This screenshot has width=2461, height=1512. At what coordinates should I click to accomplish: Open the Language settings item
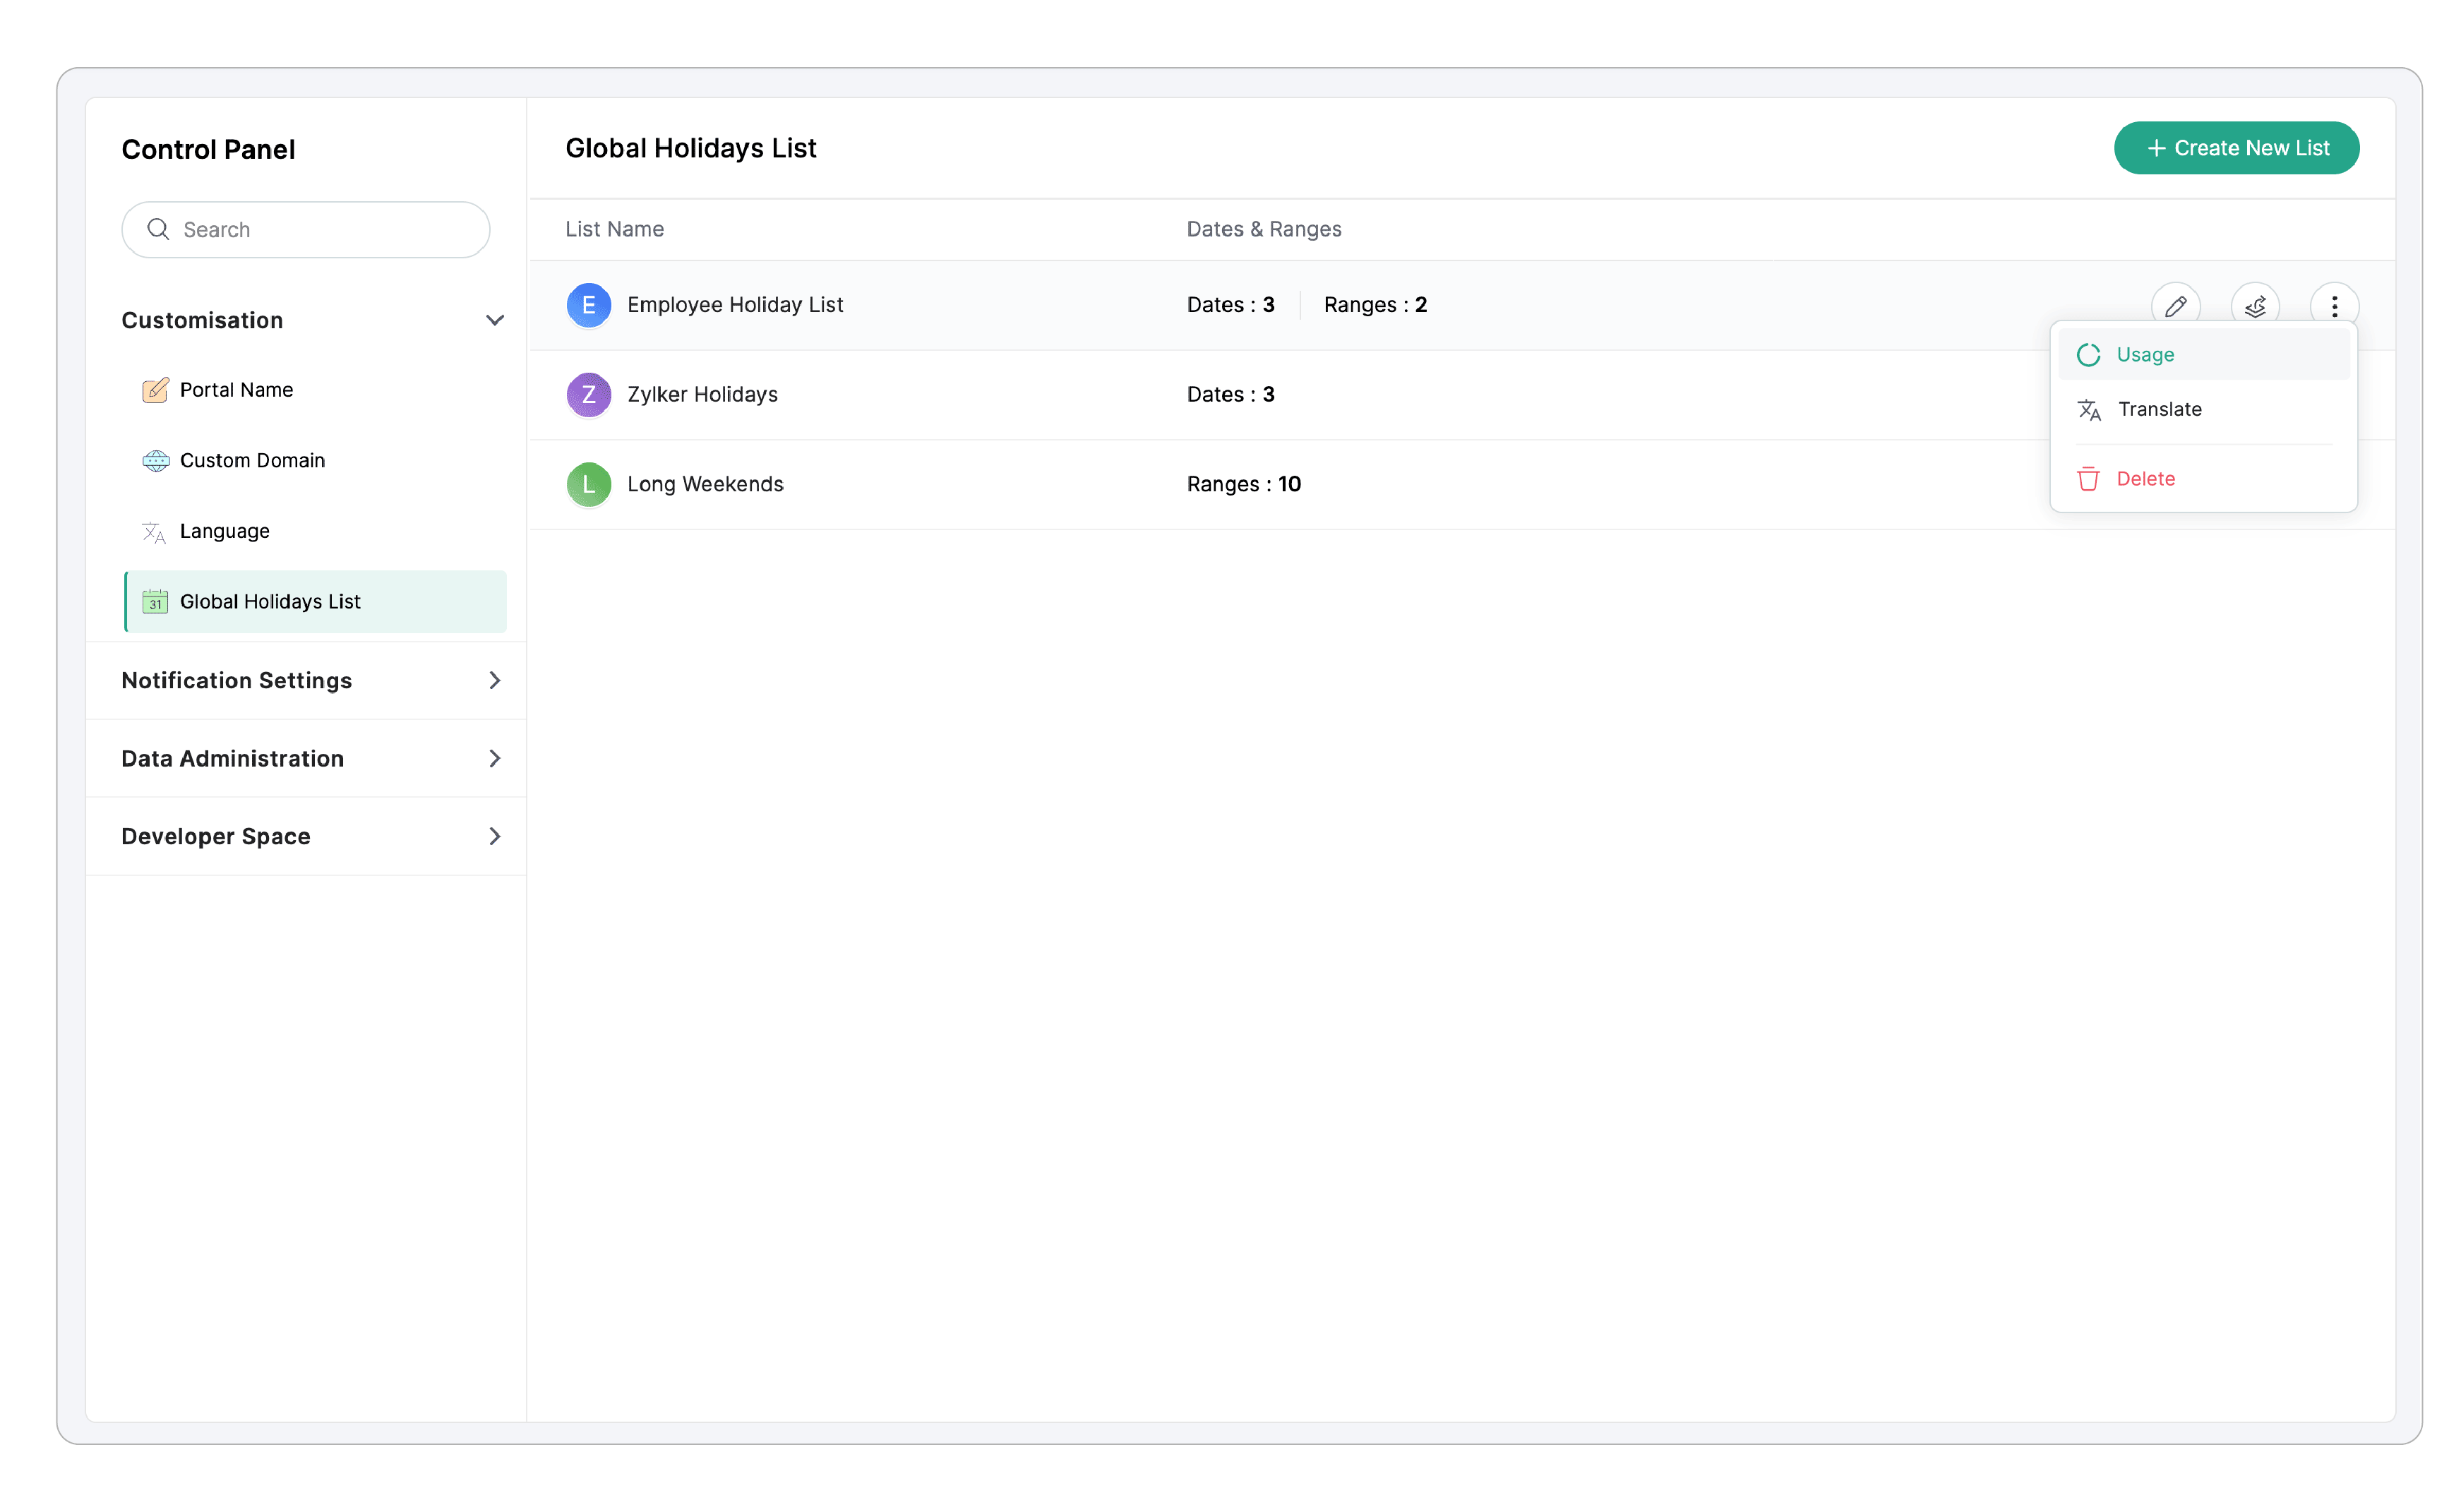tap(224, 531)
